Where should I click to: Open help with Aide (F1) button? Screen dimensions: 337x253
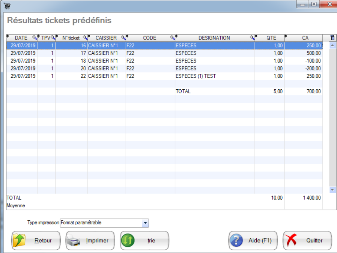253,241
